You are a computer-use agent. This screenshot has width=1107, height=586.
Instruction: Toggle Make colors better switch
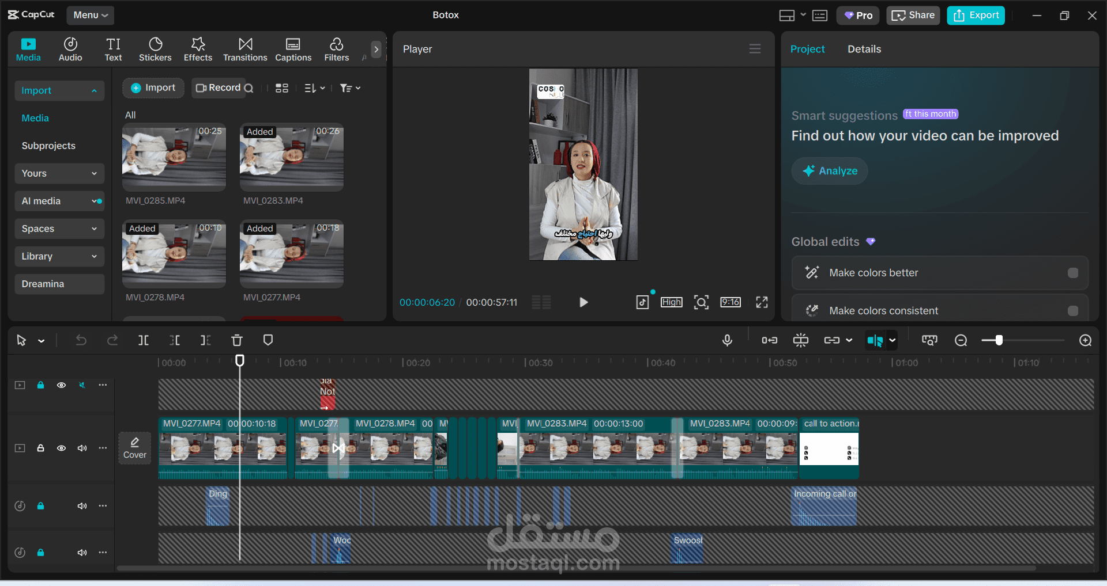[1072, 273]
